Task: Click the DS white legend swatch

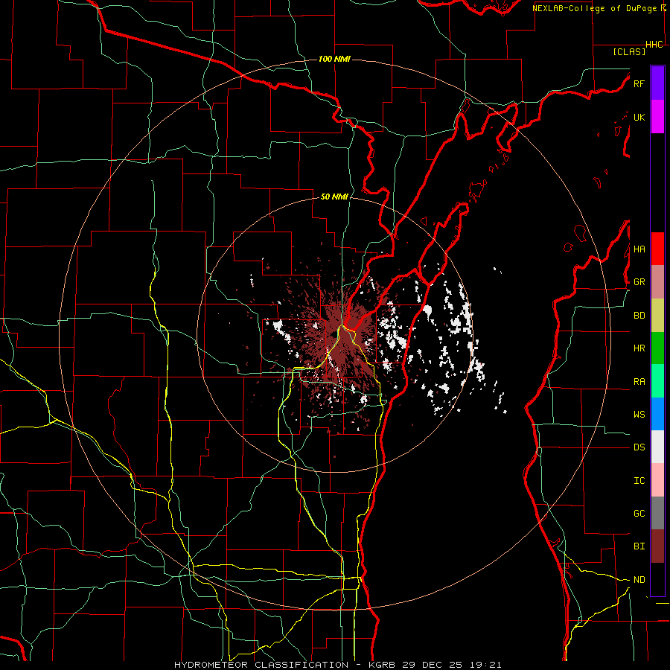Action: 657,447
